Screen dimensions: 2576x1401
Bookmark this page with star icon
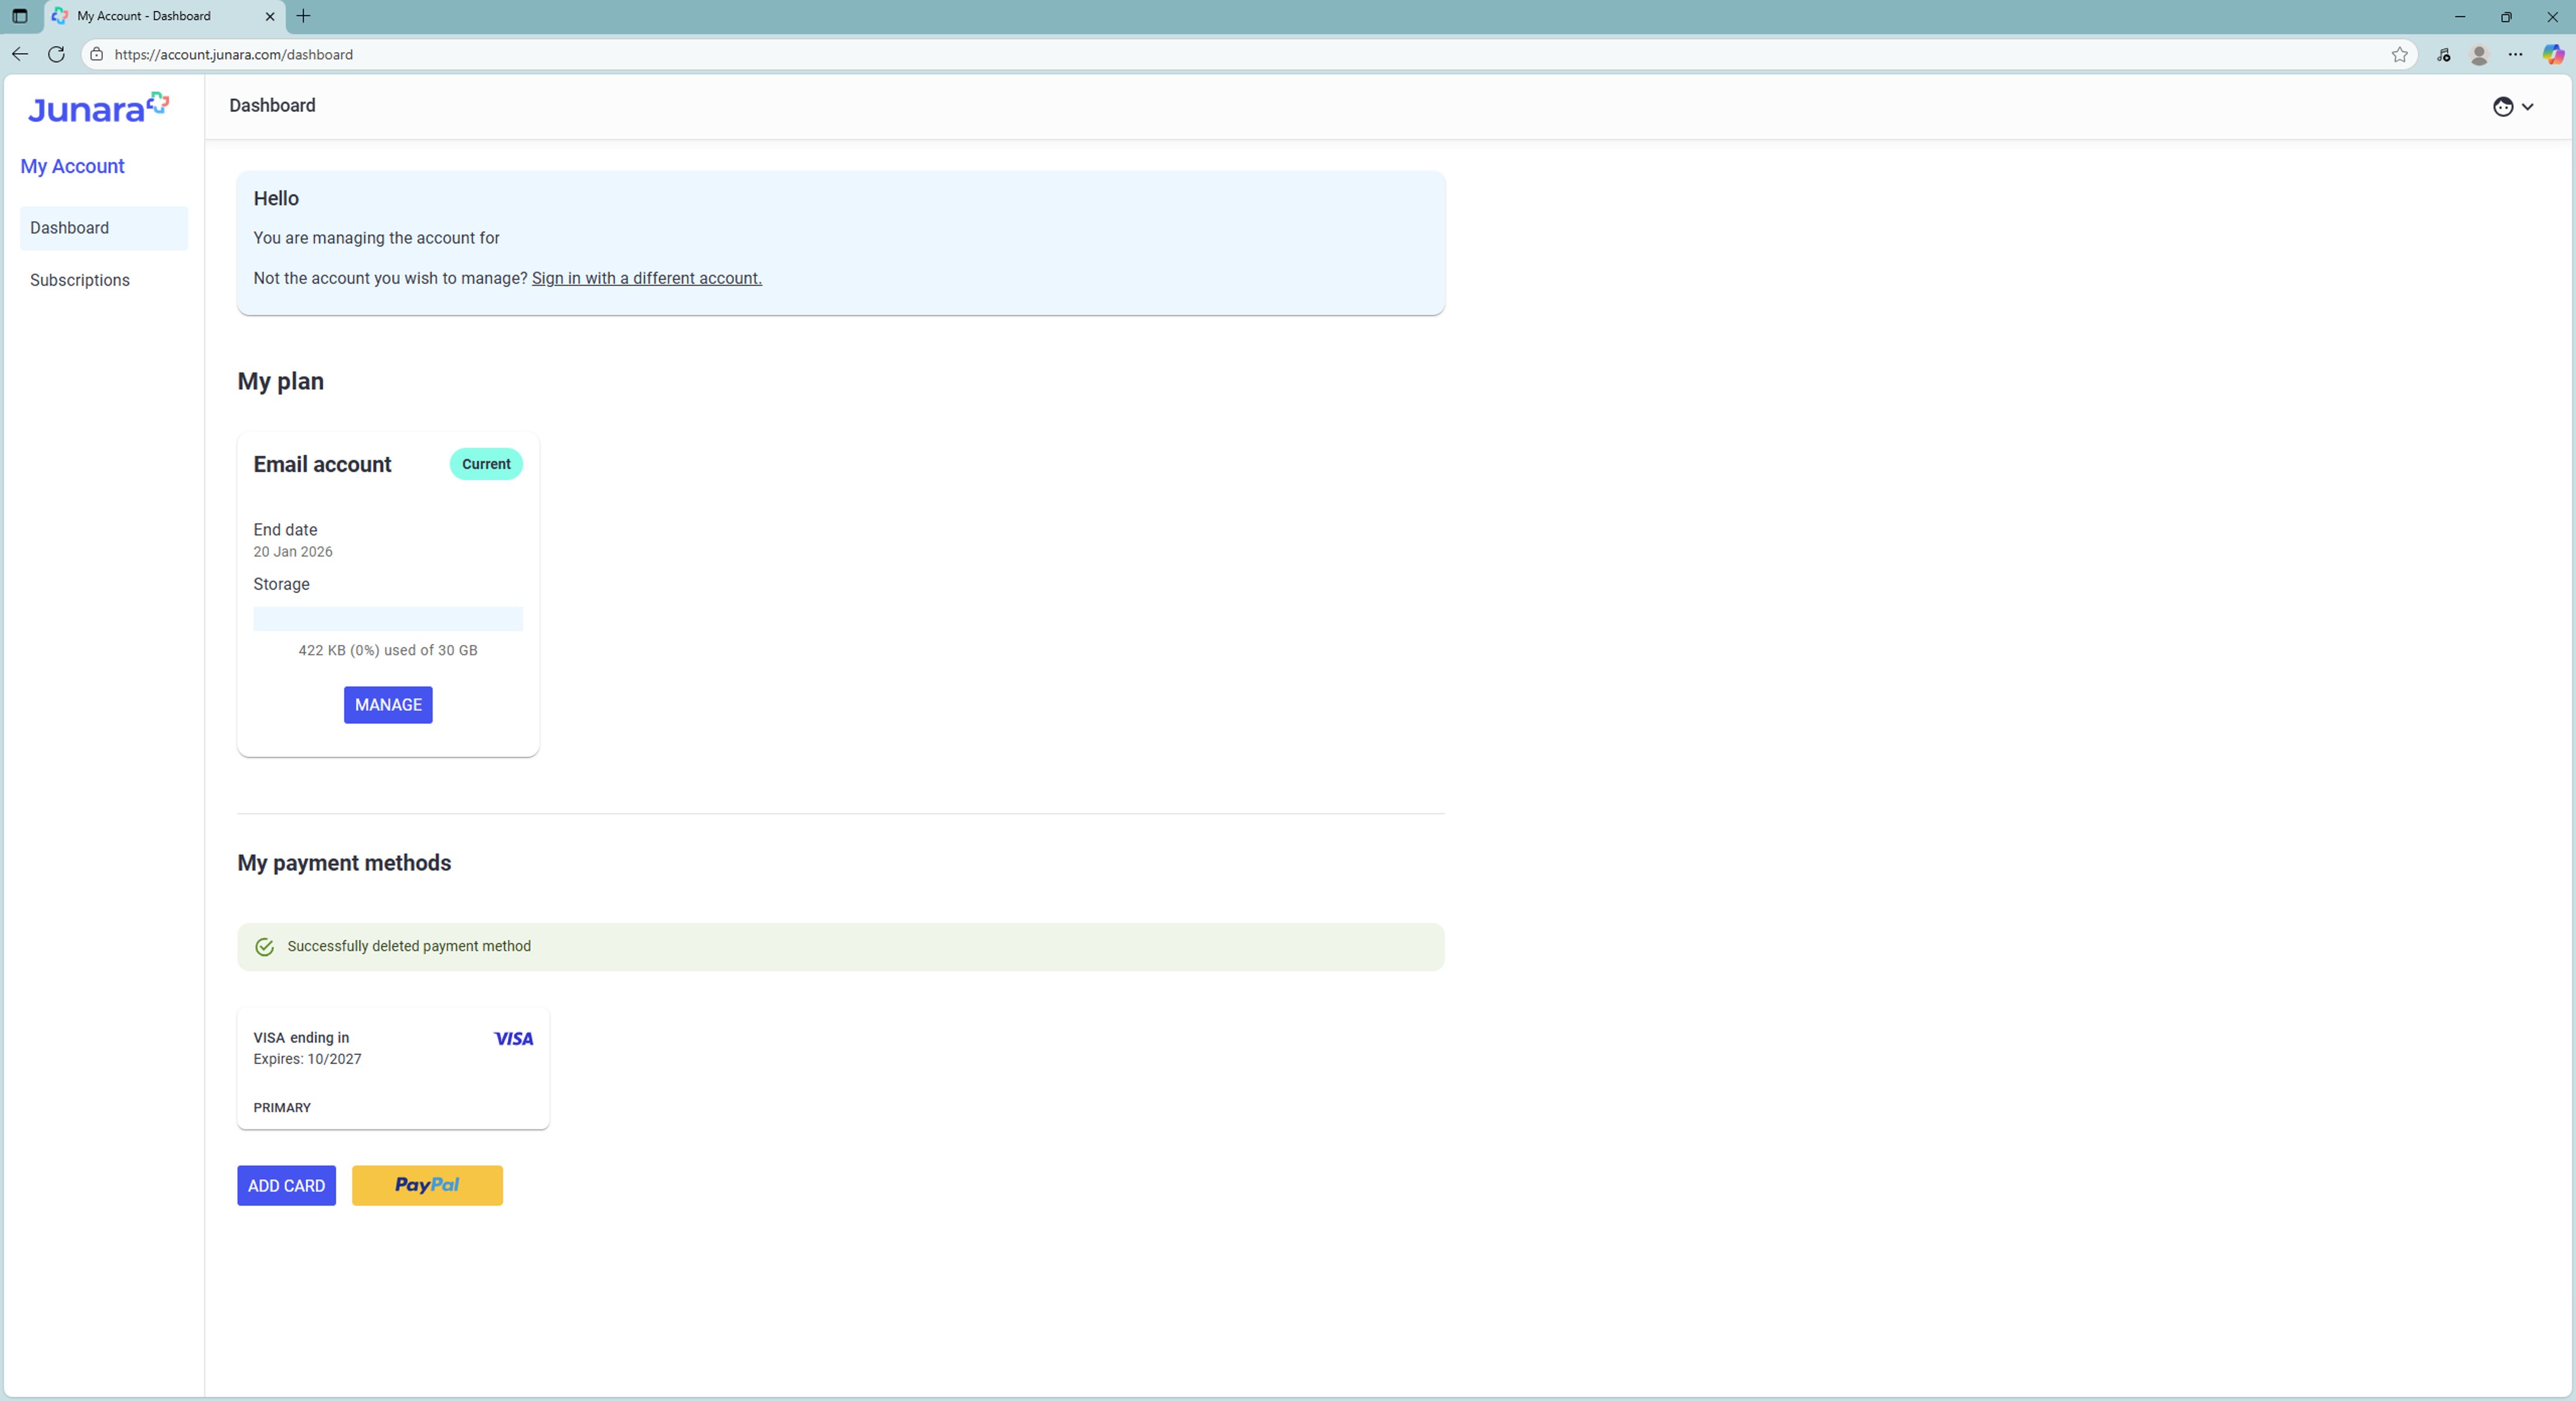[x=2399, y=54]
